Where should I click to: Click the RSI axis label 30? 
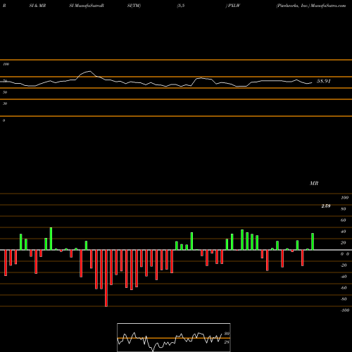pos(5,103)
